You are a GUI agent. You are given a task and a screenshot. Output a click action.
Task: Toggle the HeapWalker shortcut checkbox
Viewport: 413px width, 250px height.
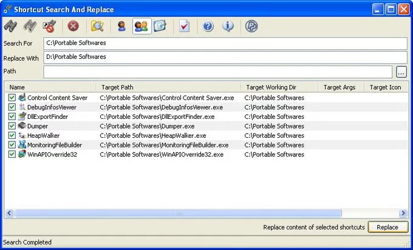12,135
